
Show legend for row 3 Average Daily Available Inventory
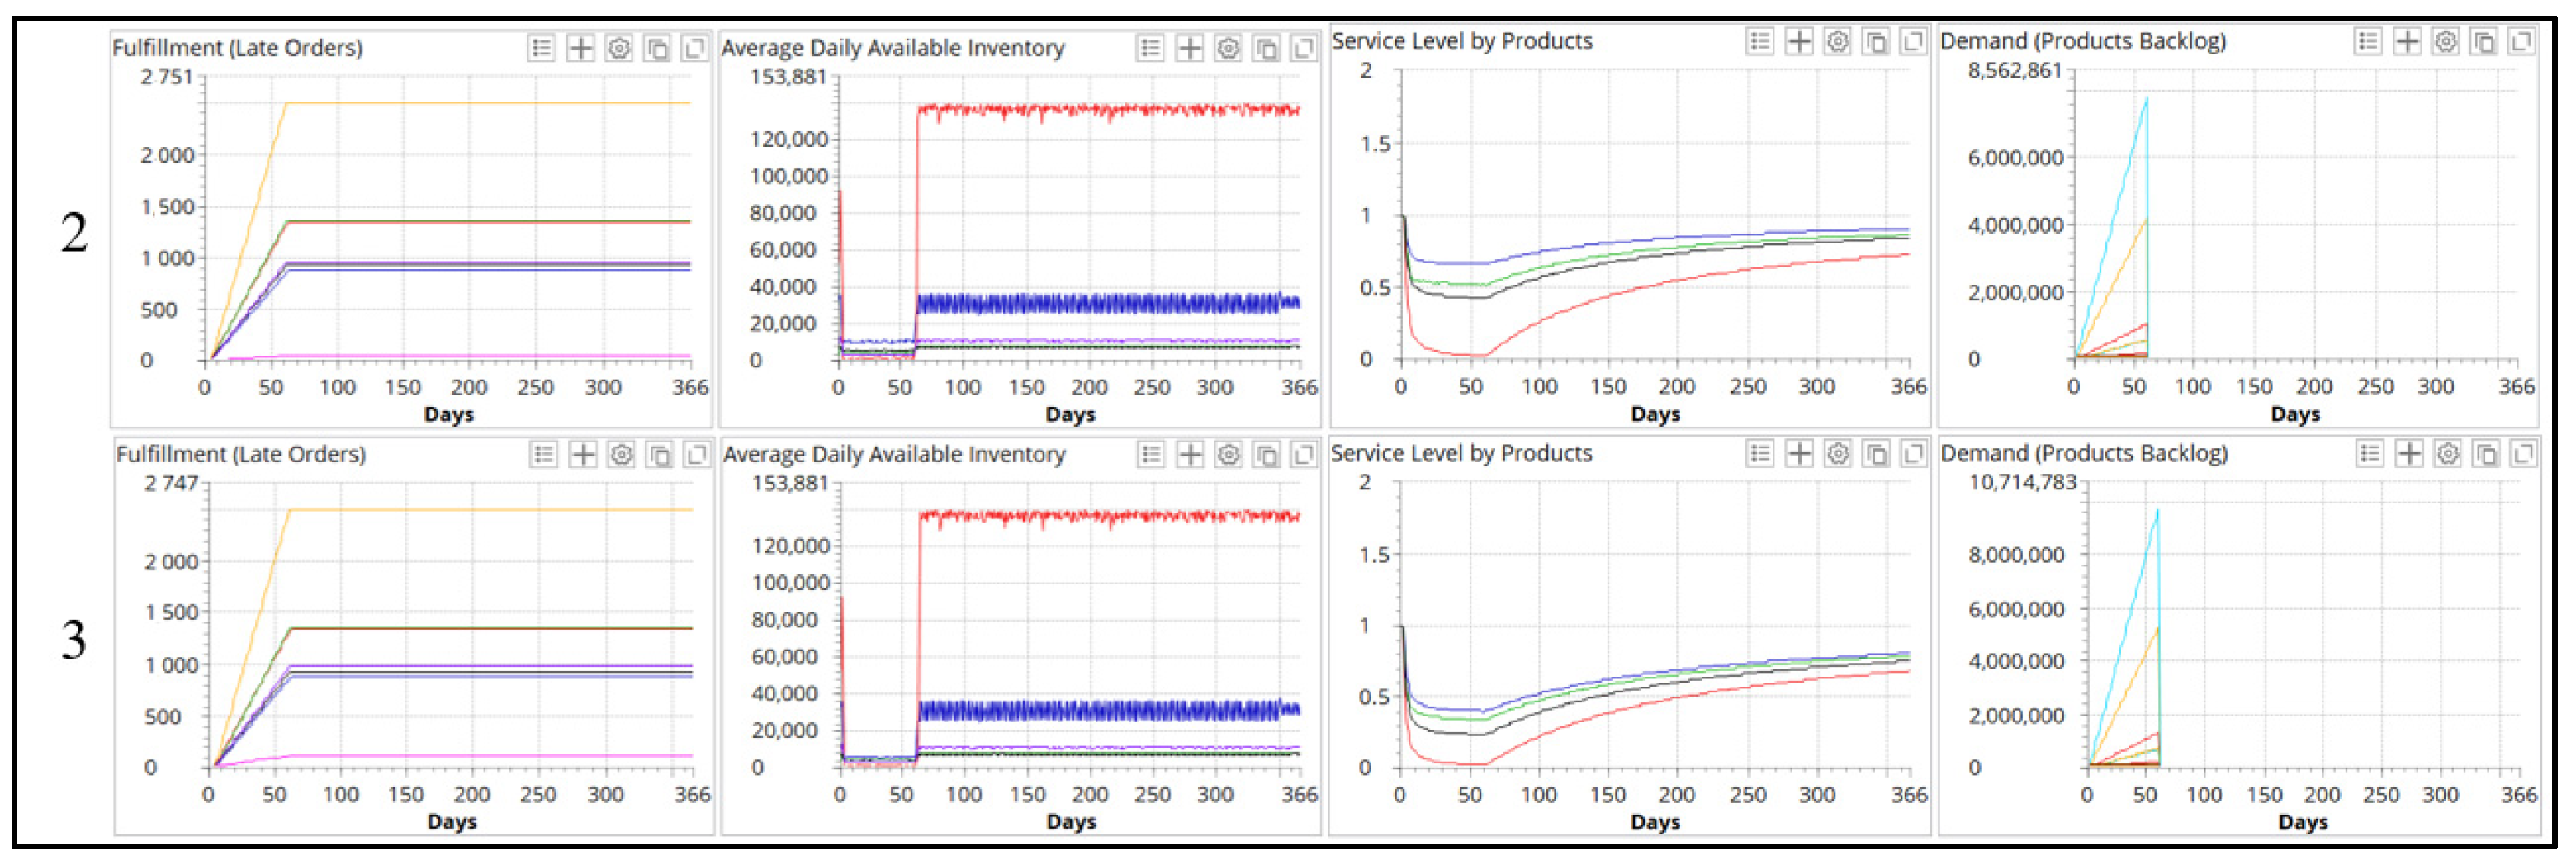pos(1151,455)
